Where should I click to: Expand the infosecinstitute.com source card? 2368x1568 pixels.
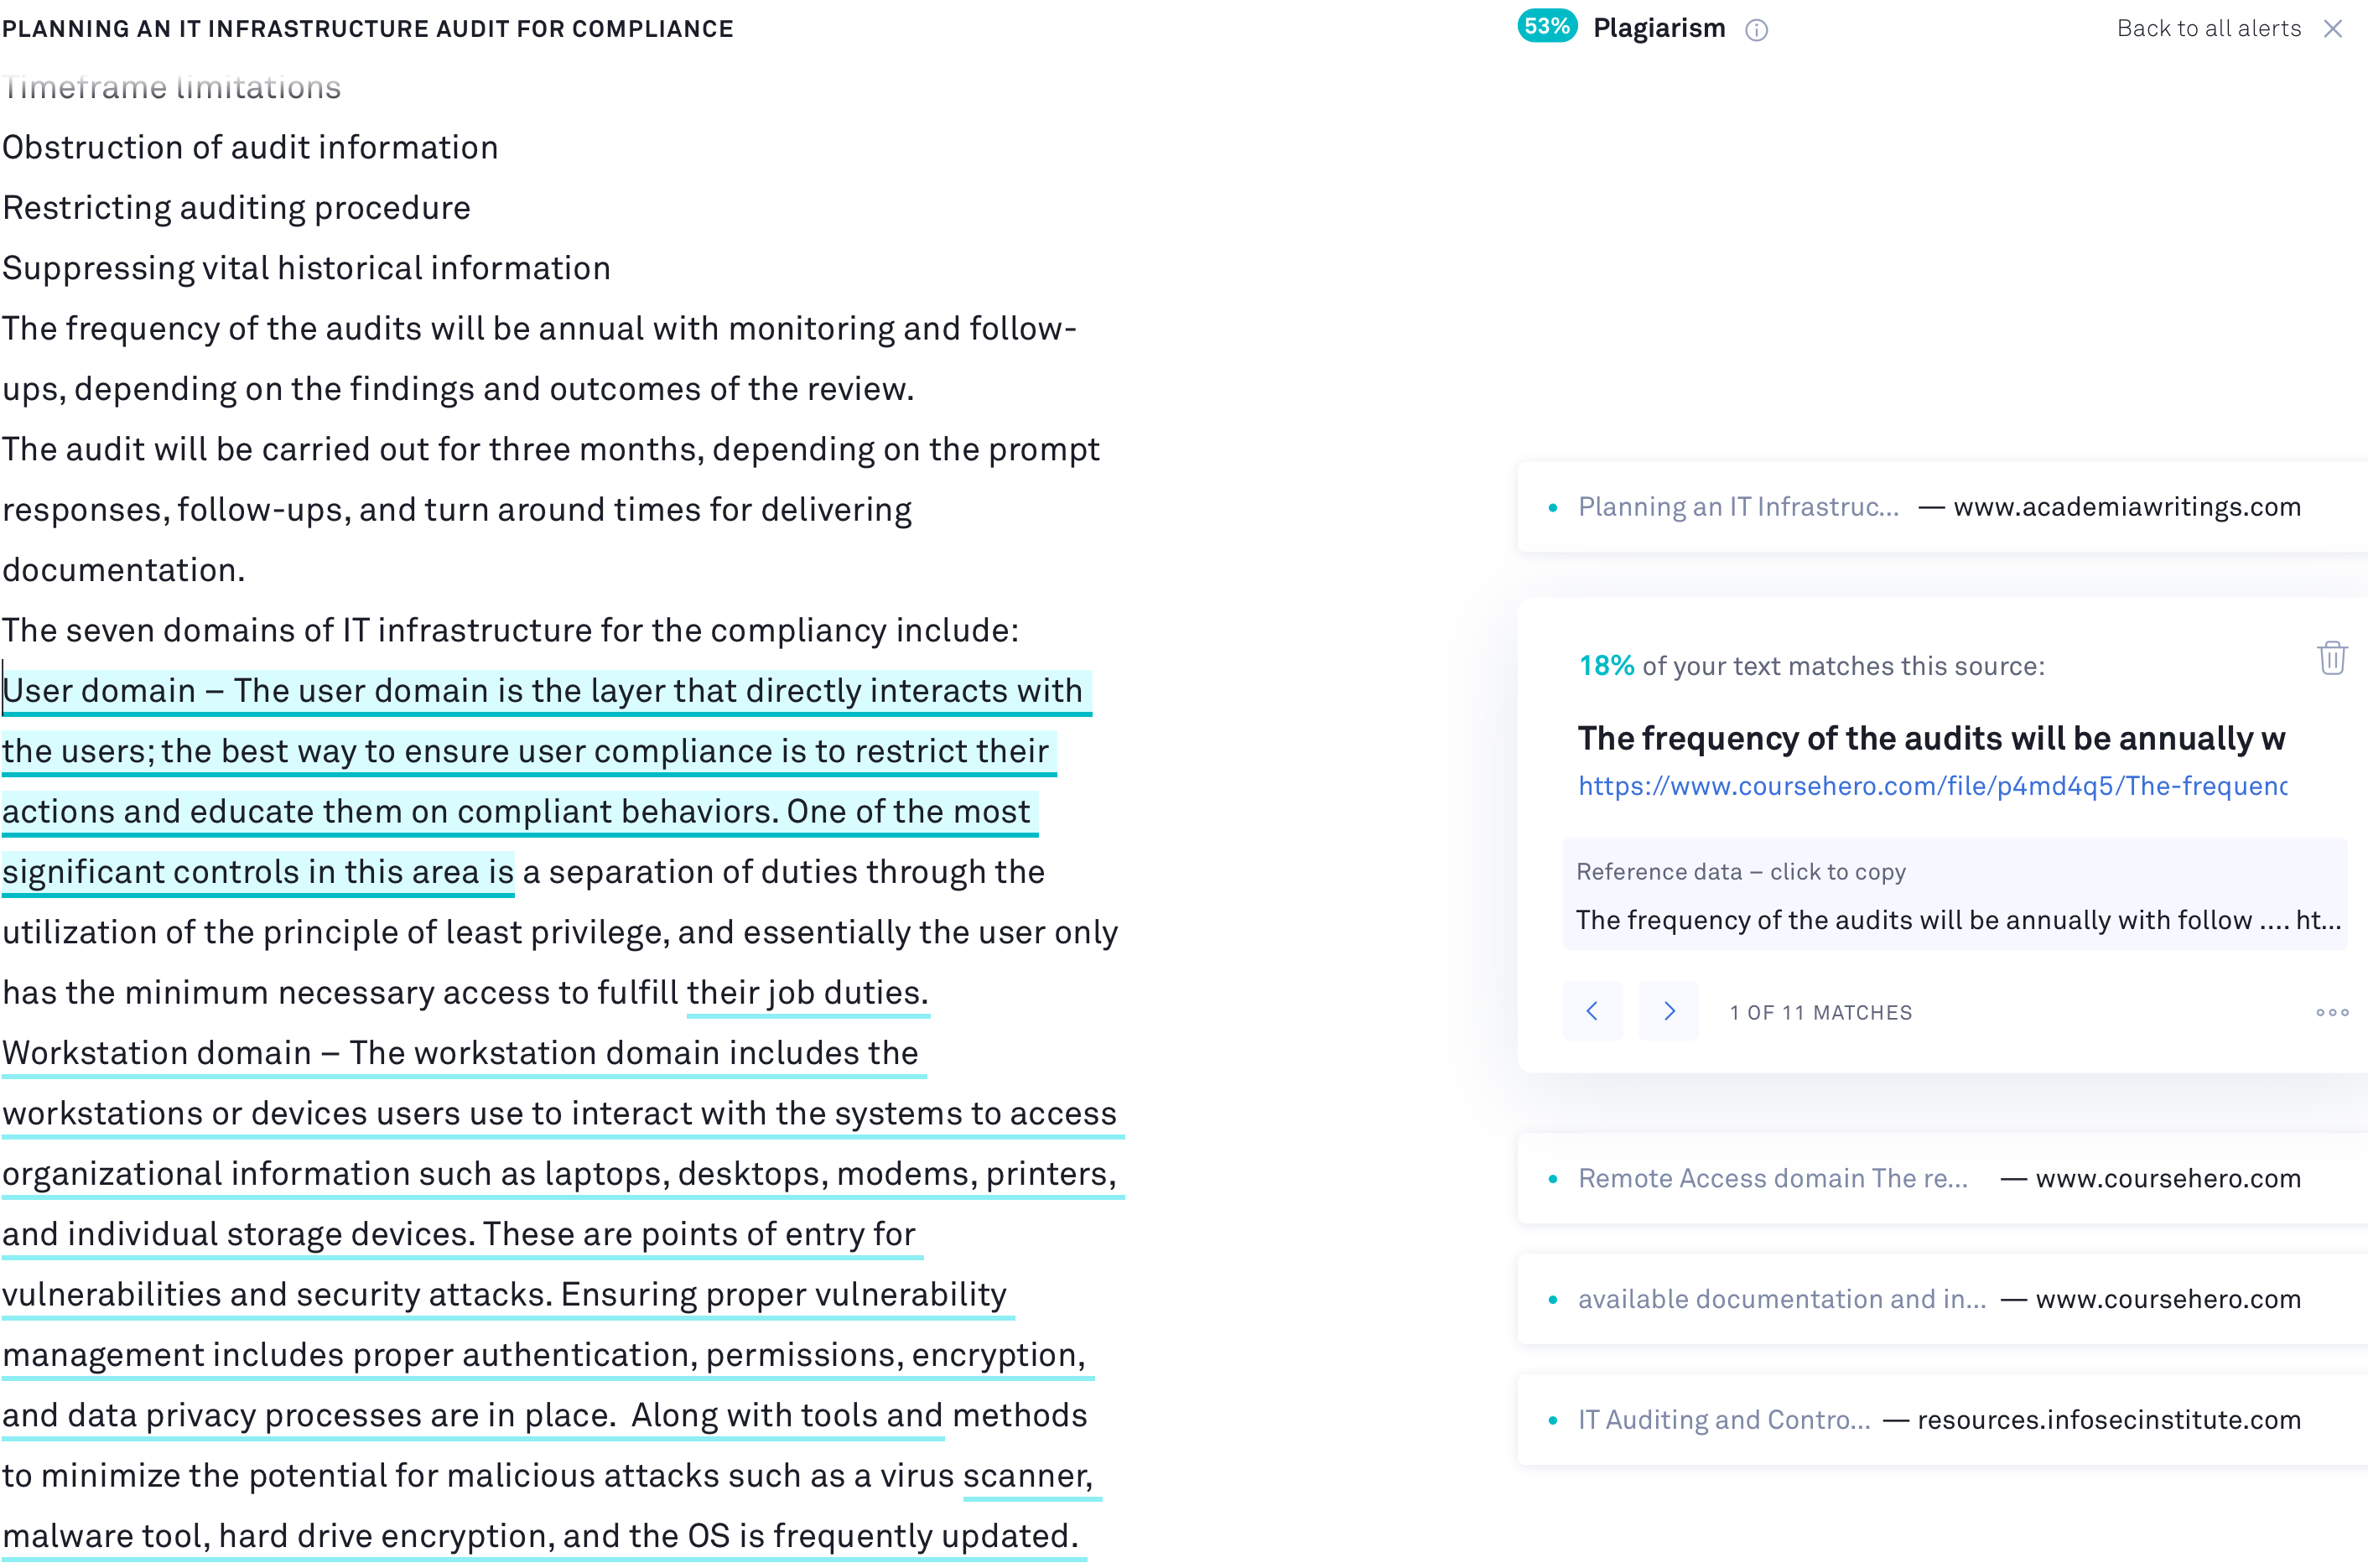point(1941,1420)
